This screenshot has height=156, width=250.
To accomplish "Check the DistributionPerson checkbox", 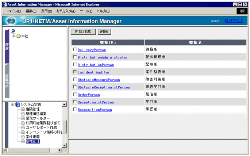I will coord(75,64).
